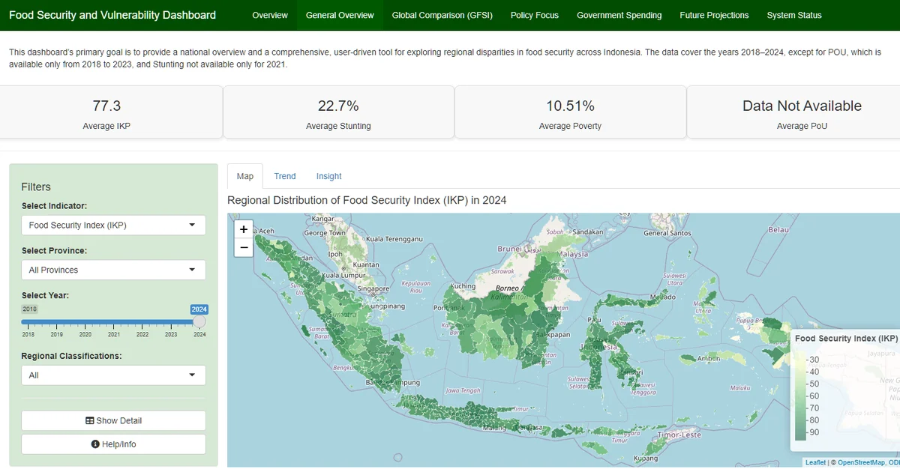Image resolution: width=900 pixels, height=469 pixels.
Task: Zoom out on the map
Action: point(244,247)
